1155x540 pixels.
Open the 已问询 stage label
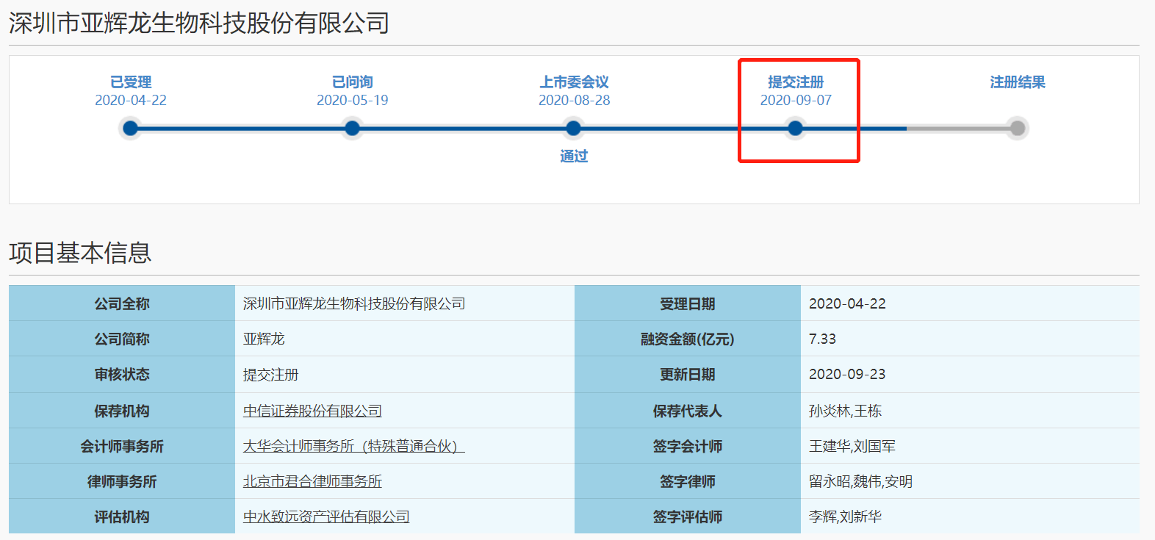pos(352,82)
